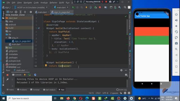This screenshot has width=180, height=101.
Task: Open Dart Analysis tool window
Action: (49, 90)
